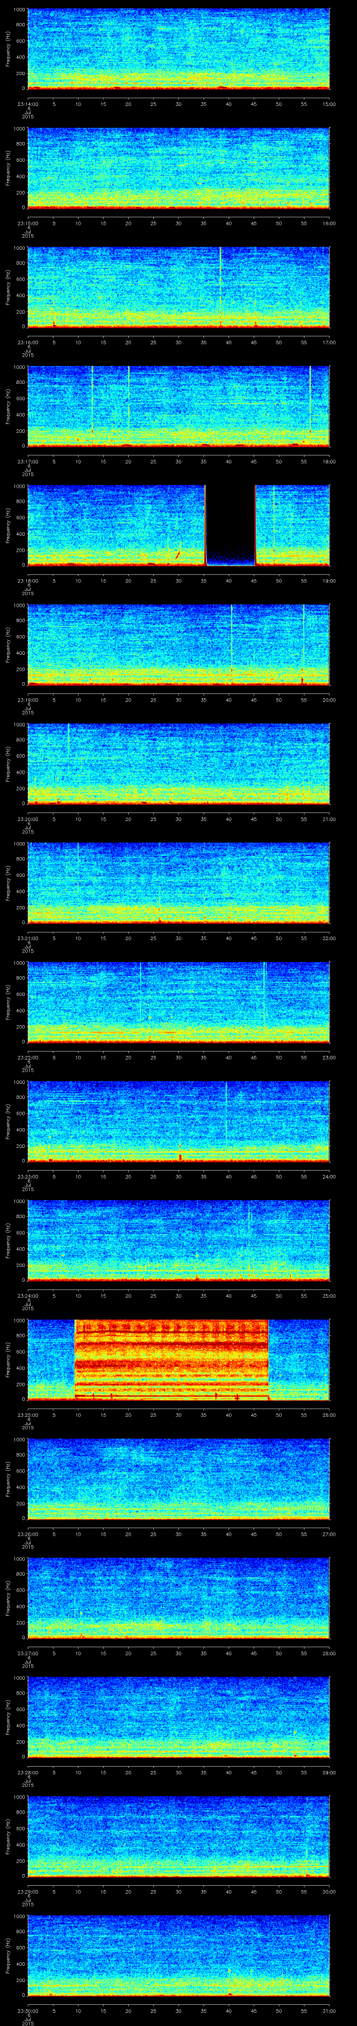Click the 23:27:00 start time label
This screenshot has width=357, height=2026.
coord(28,1652)
